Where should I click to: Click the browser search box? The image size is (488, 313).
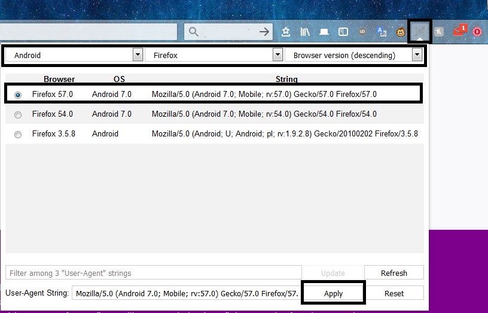coord(228,32)
